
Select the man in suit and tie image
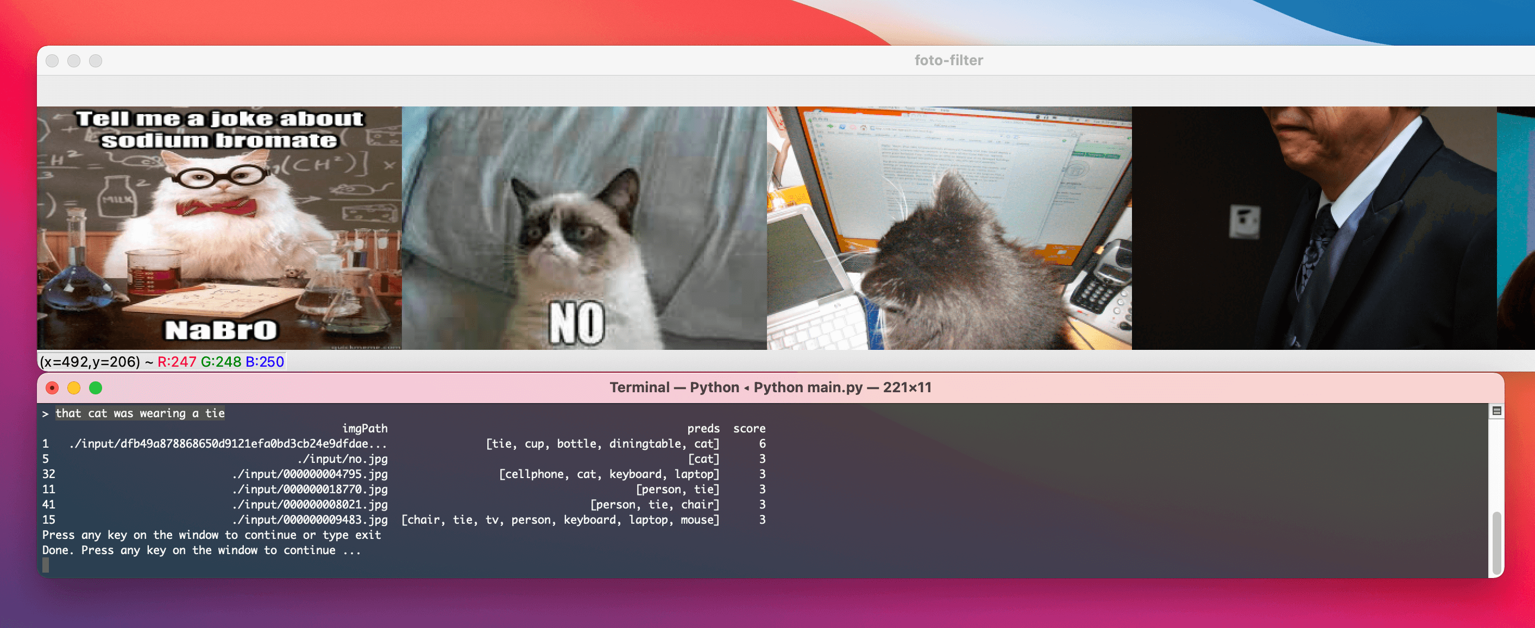point(1313,228)
